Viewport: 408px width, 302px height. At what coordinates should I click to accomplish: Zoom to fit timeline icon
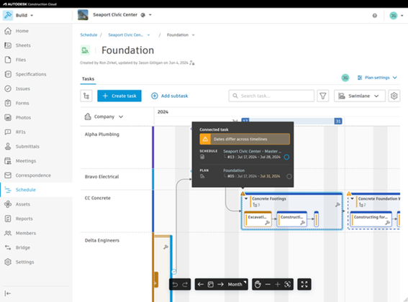pos(288,284)
